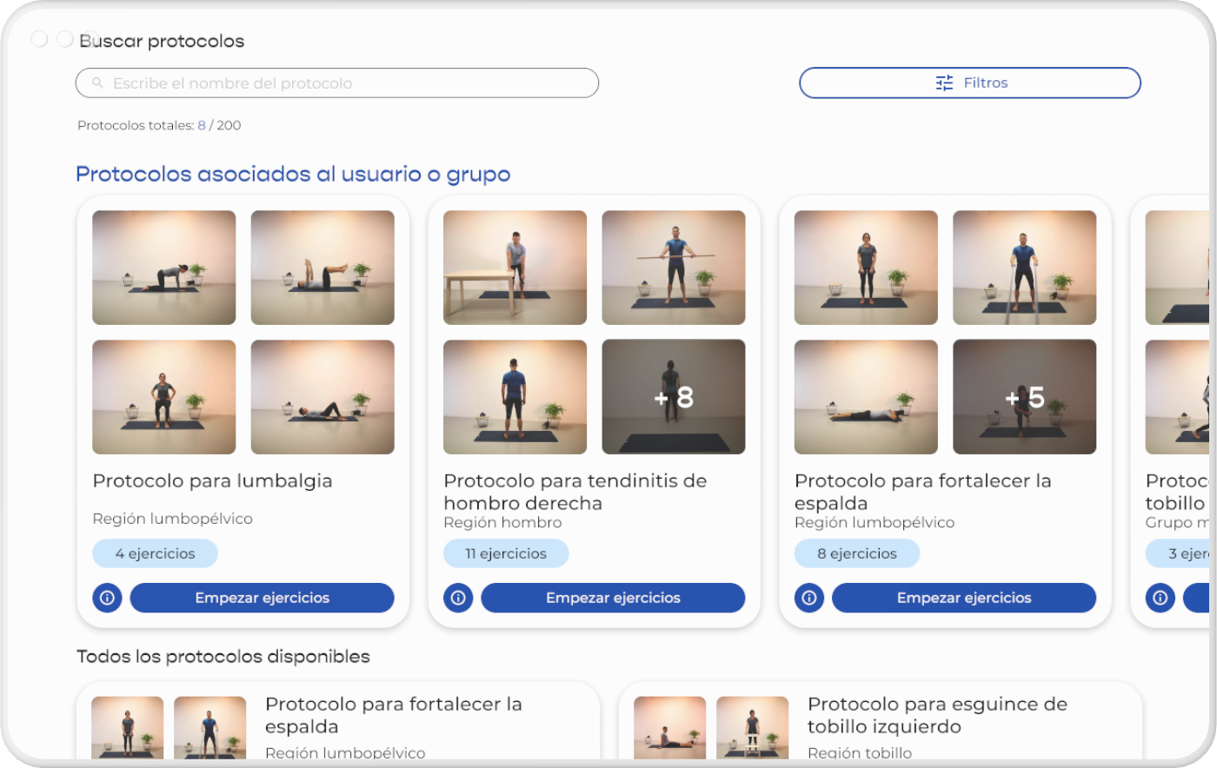Open lumbalgia lying knees-bent exercise thumbnail

(x=323, y=397)
